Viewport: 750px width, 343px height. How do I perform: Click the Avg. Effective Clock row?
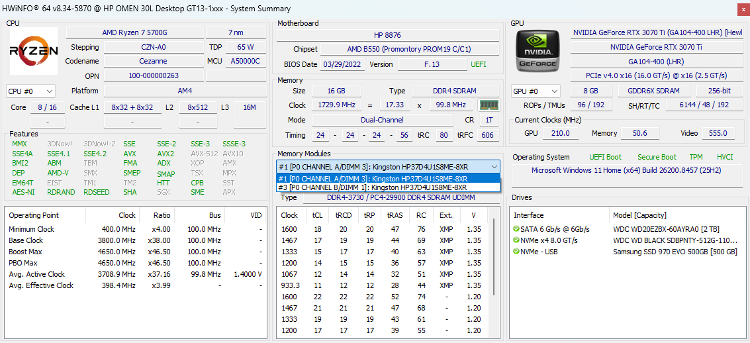(135, 285)
